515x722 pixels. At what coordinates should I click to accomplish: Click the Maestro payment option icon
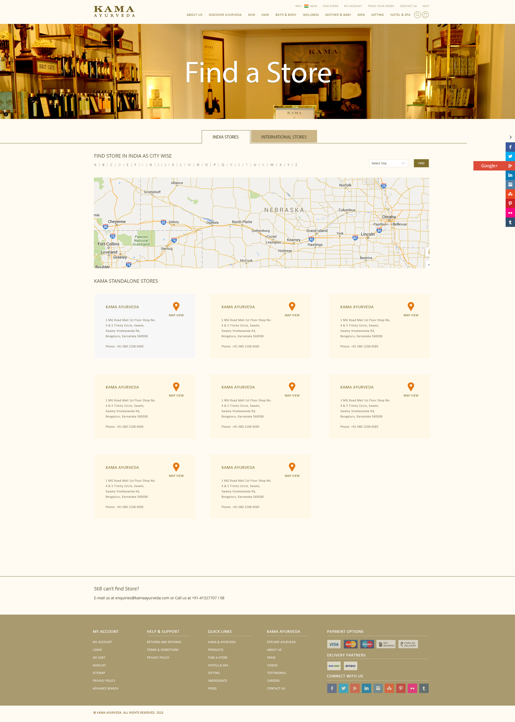pyautogui.click(x=367, y=644)
